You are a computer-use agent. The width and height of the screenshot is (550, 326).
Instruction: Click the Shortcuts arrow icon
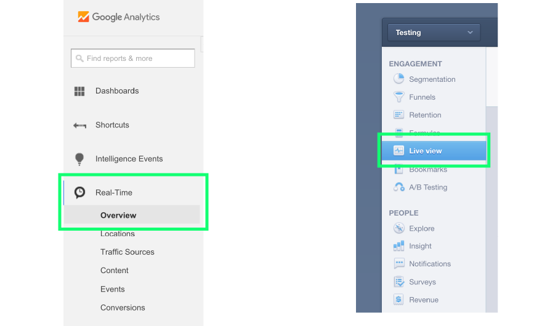(79, 125)
